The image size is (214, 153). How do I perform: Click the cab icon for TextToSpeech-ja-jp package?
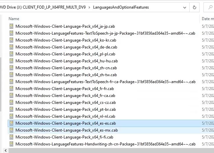[11, 33]
